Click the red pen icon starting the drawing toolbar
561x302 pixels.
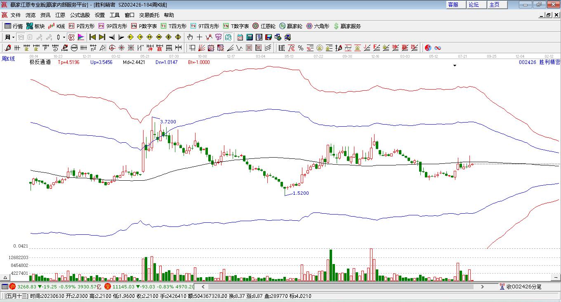[x=7, y=48]
